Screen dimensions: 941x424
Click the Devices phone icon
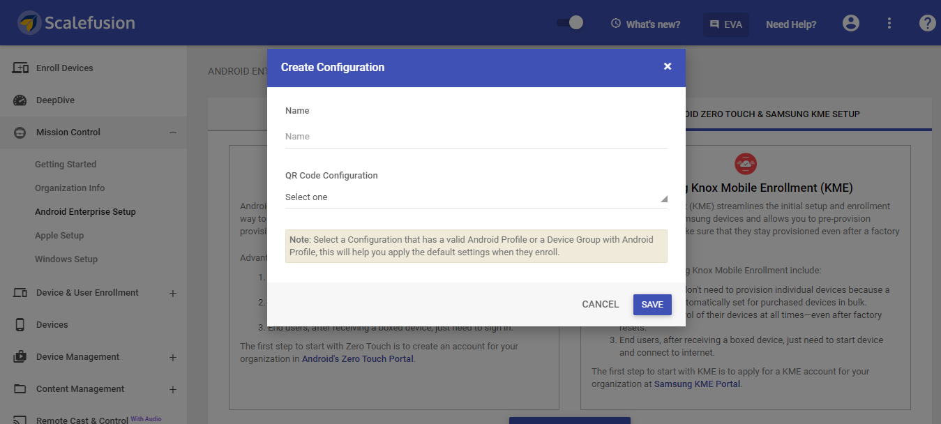pyautogui.click(x=20, y=325)
